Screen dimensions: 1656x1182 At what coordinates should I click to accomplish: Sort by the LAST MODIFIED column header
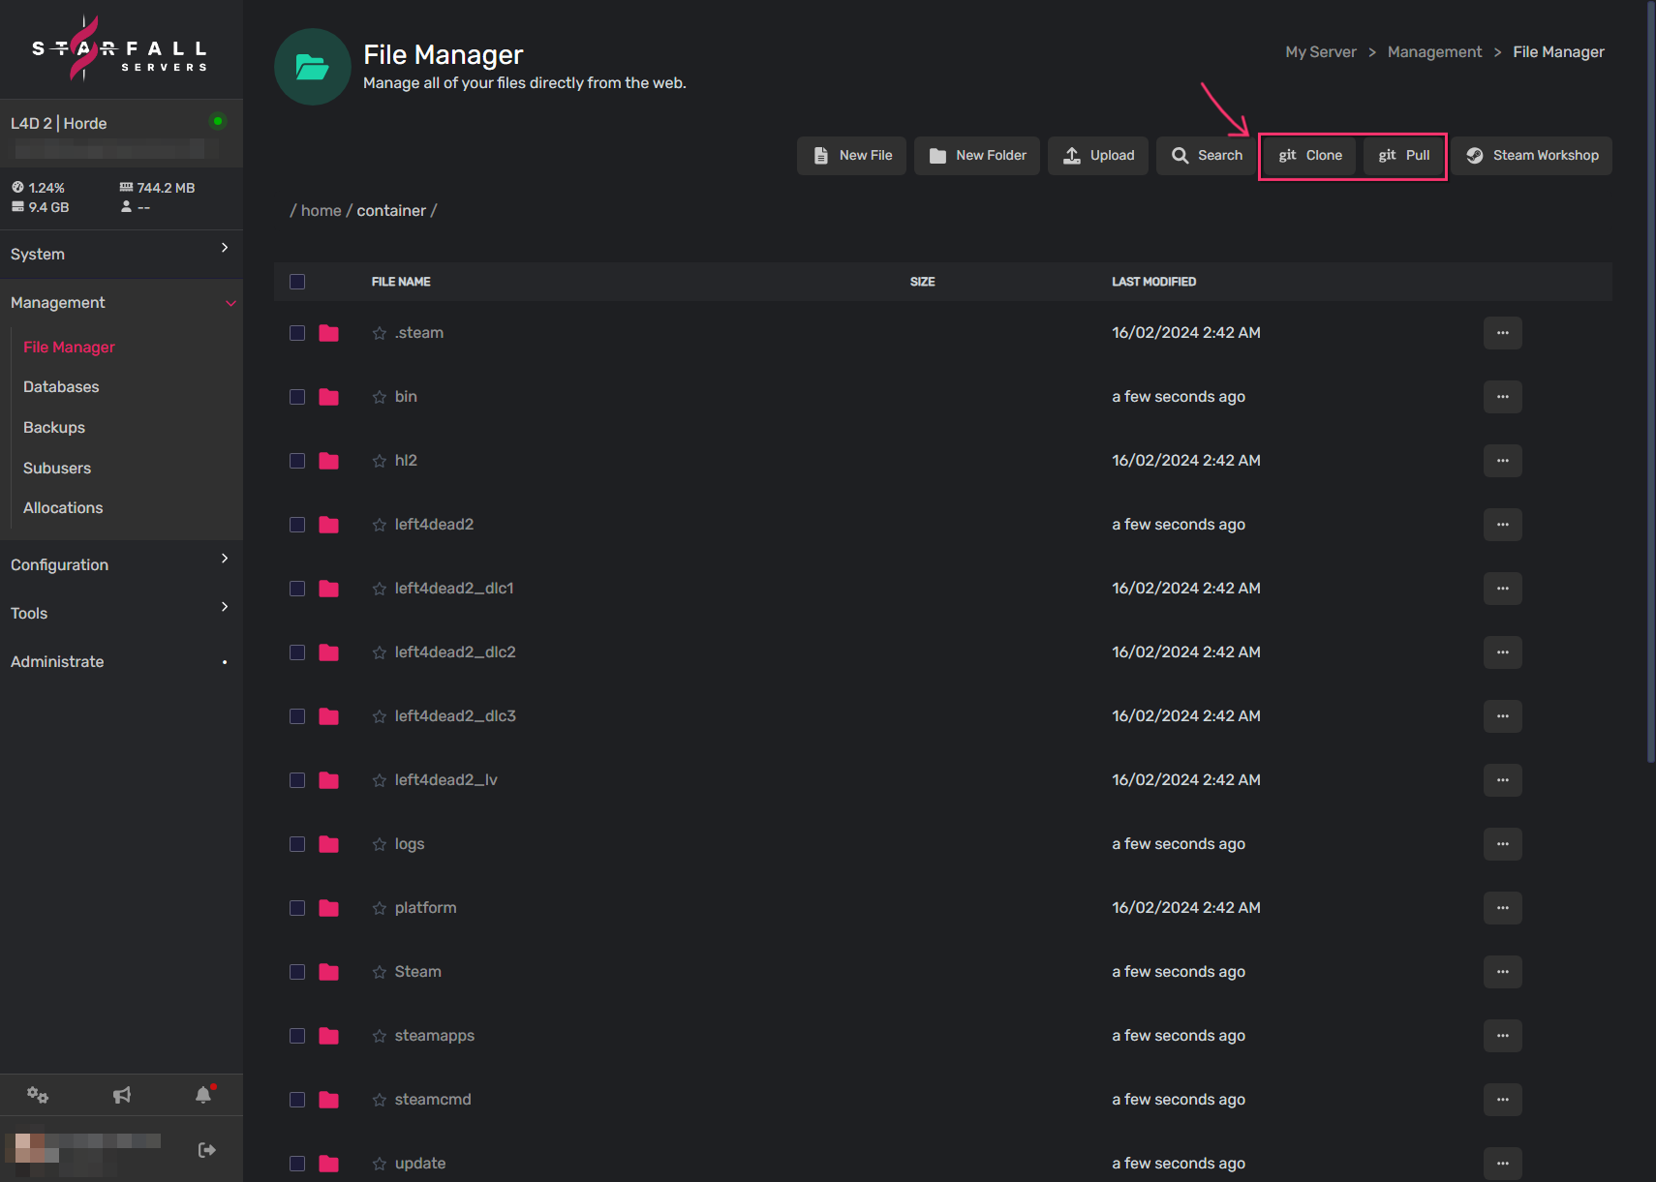coord(1153,282)
